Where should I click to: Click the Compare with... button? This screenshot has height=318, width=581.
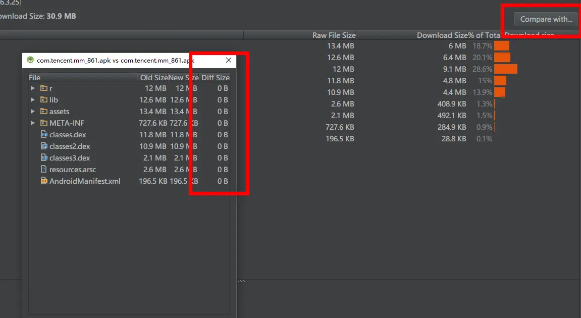[546, 19]
